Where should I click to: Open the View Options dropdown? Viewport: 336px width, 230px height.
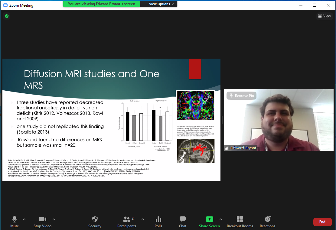161,4
